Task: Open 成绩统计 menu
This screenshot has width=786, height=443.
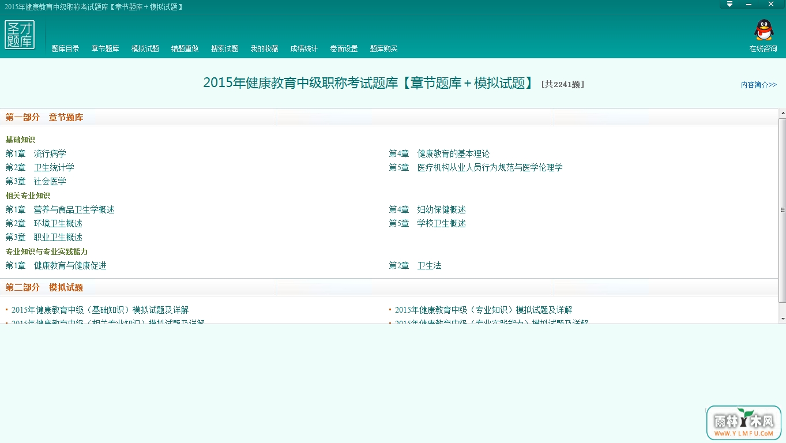Action: tap(304, 48)
